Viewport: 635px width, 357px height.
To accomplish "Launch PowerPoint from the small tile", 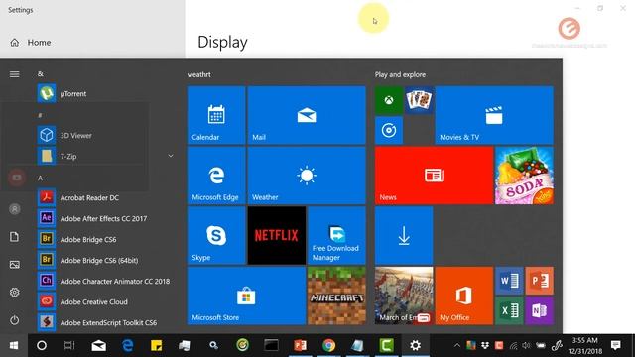I will [540, 281].
